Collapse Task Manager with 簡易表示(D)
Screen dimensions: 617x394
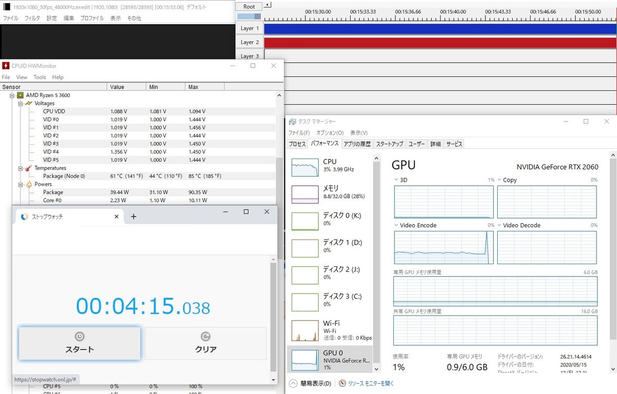click(311, 383)
